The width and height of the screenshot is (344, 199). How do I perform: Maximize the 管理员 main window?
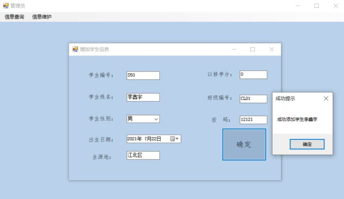[317, 6]
